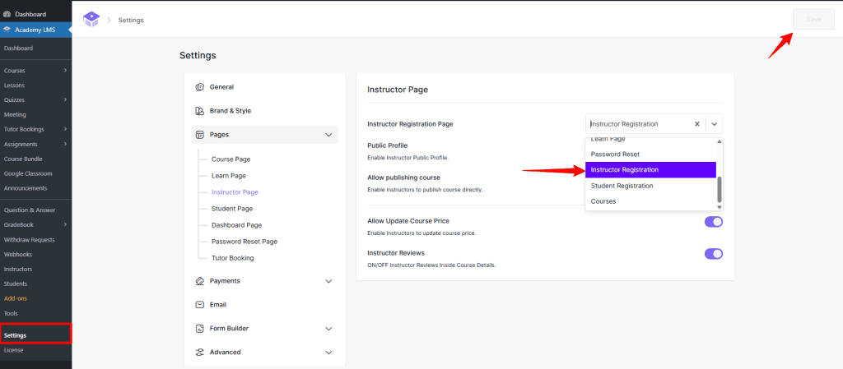Expand Tutor Bookings submenu arrow
This screenshot has width=843, height=369.
tap(65, 129)
